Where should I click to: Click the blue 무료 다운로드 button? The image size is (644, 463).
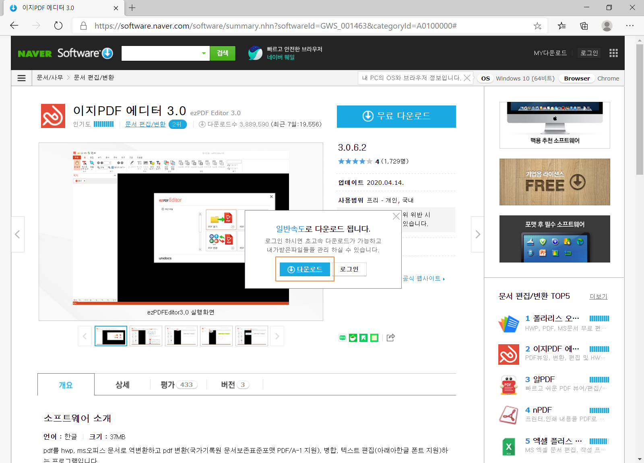[x=396, y=116]
